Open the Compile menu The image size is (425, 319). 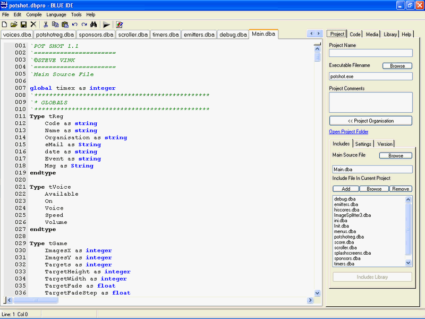pyautogui.click(x=34, y=14)
